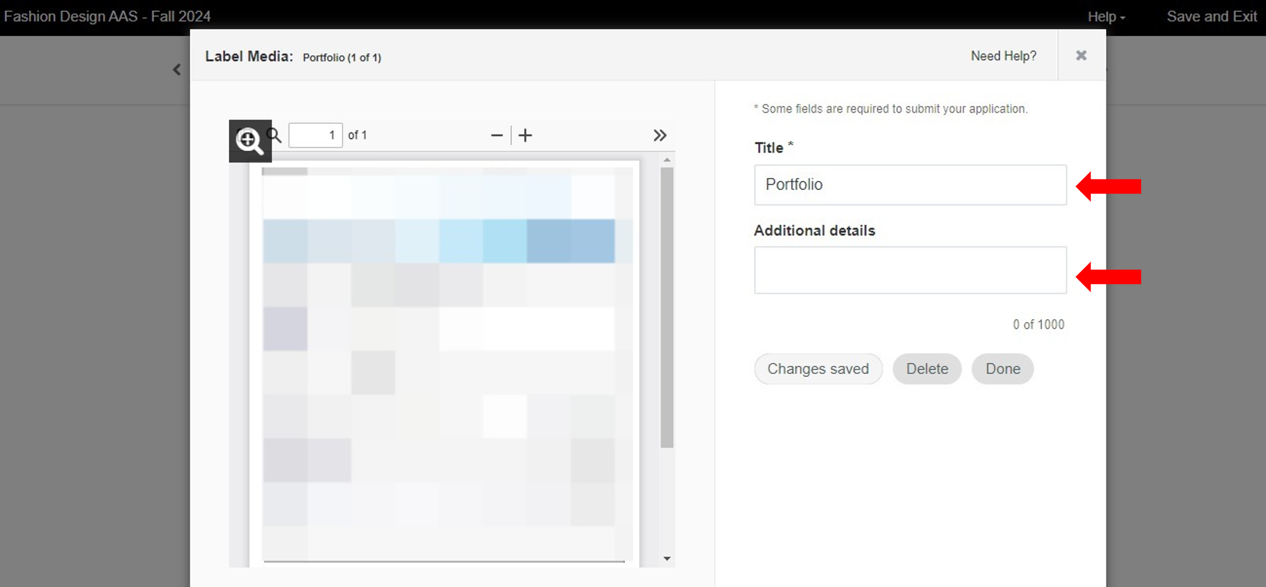Screen dimensions: 1266x587
Task: Click the Title text field
Action: pyautogui.click(x=910, y=184)
